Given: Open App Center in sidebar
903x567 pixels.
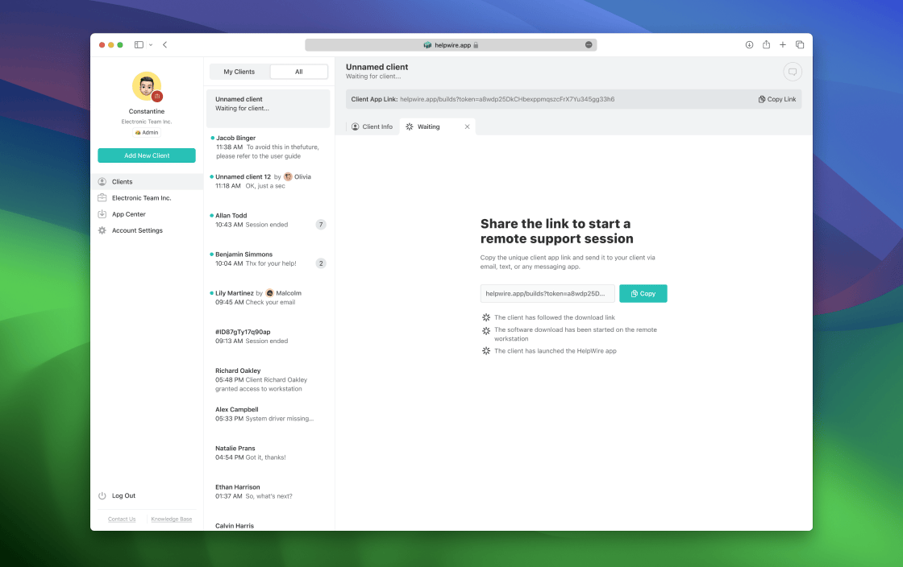Looking at the screenshot, I should click(147, 214).
